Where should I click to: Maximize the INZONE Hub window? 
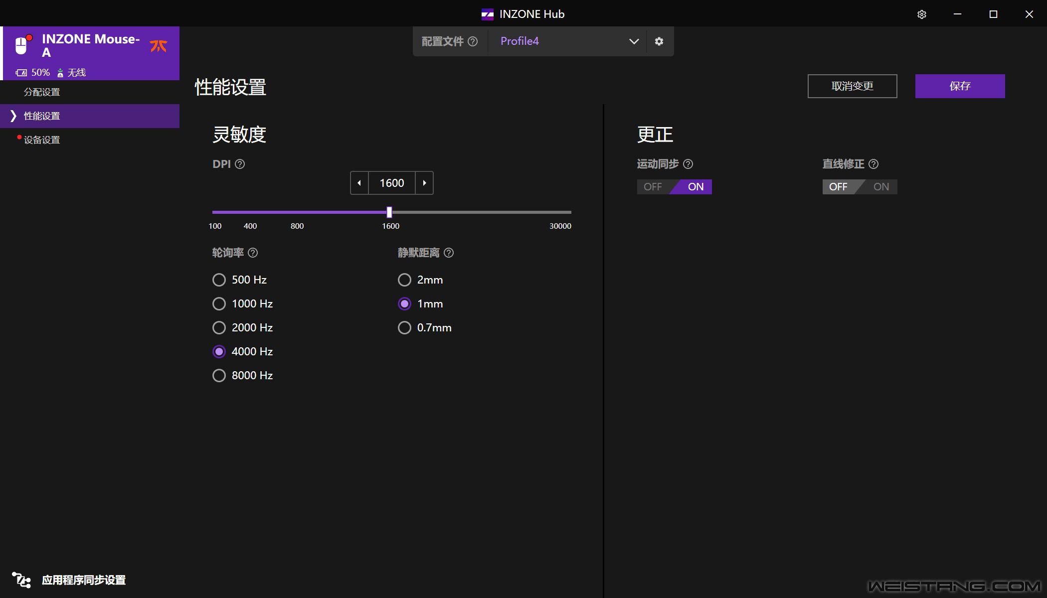click(993, 14)
